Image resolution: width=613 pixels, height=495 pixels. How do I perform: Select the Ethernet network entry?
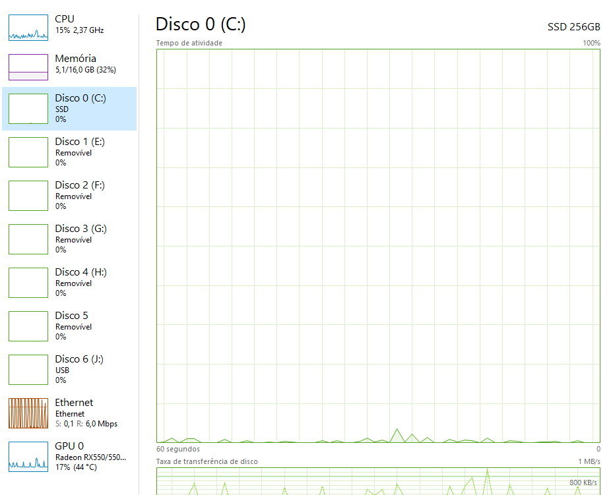tap(69, 413)
